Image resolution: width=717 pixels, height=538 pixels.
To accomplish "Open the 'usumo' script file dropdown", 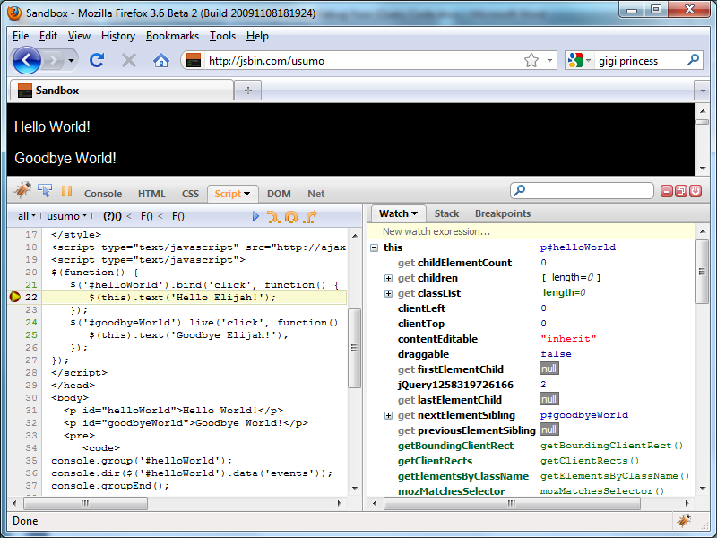I will click(66, 216).
